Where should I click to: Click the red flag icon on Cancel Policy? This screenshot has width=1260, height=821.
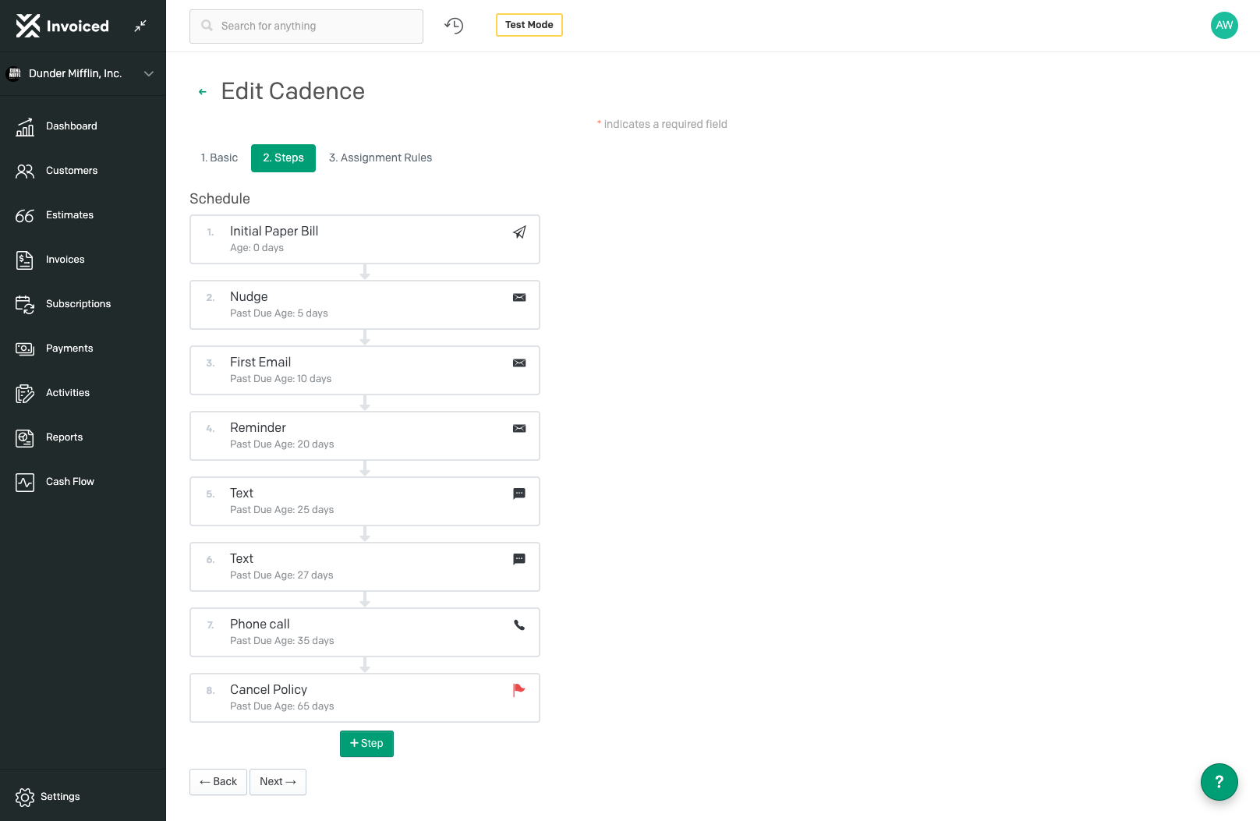519,690
